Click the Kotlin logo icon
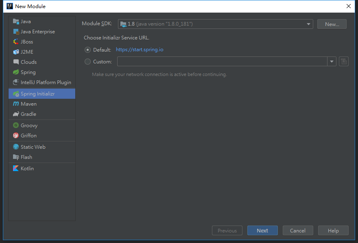The height and width of the screenshot is (243, 358). pyautogui.click(x=16, y=169)
